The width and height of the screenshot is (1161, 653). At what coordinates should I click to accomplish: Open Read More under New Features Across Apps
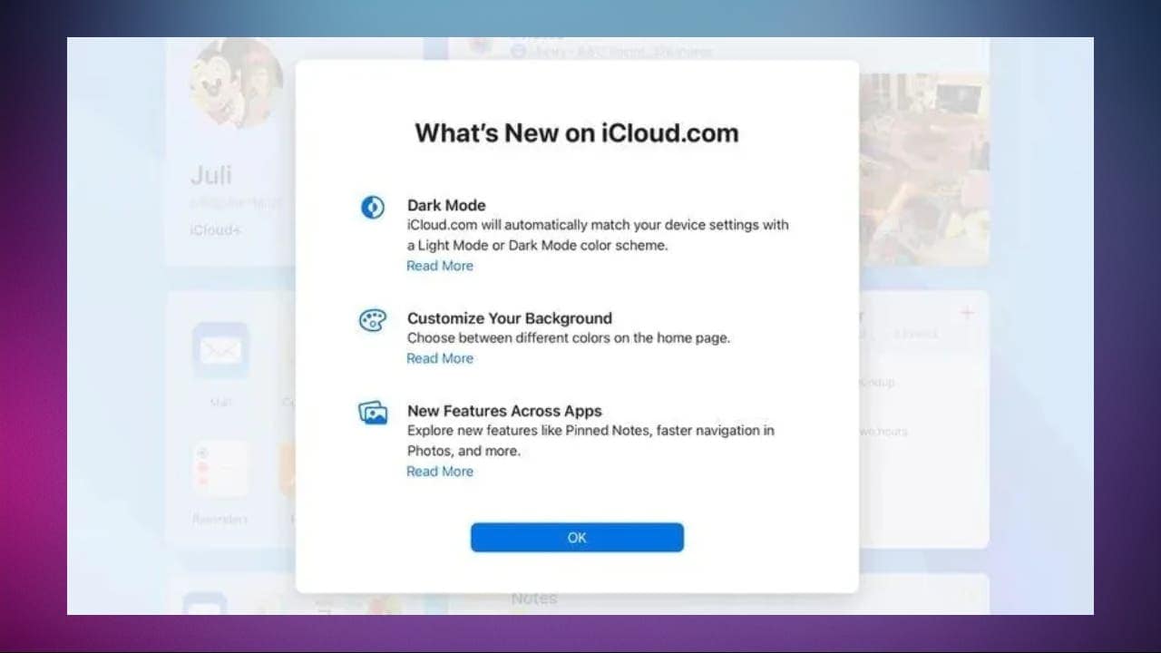[x=440, y=472]
